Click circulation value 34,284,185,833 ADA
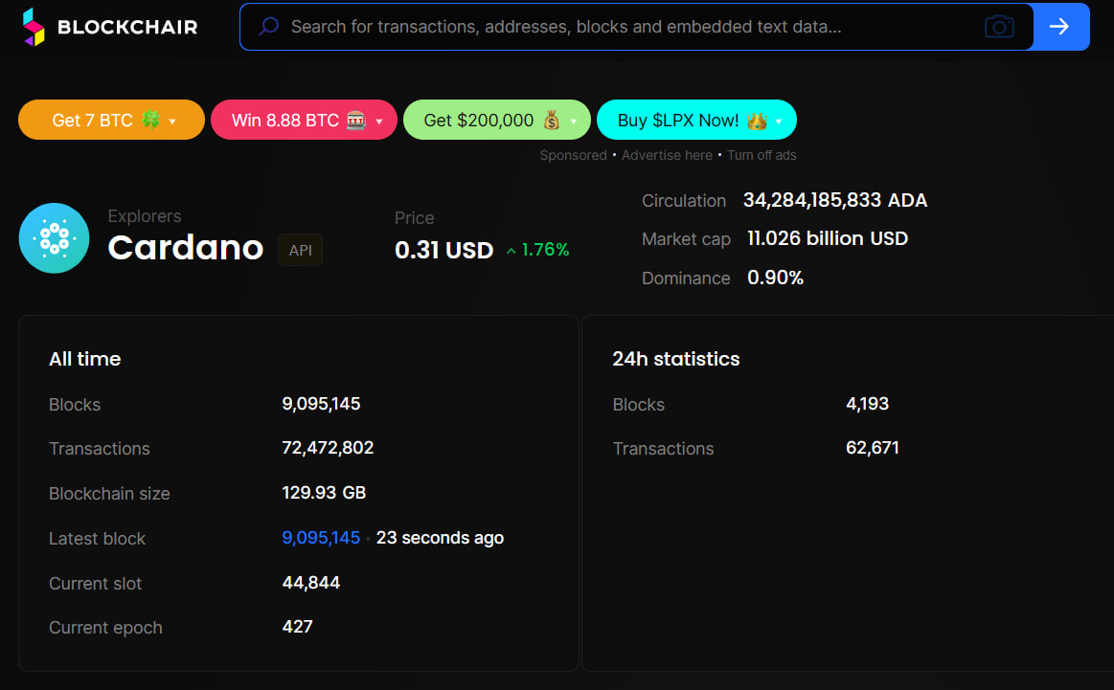 coord(835,200)
